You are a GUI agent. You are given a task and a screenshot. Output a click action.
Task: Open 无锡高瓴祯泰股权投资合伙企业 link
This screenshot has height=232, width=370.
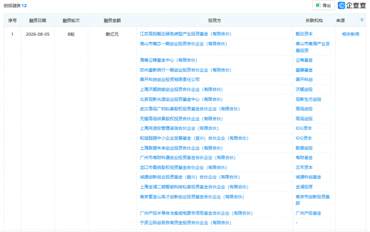(x=181, y=119)
